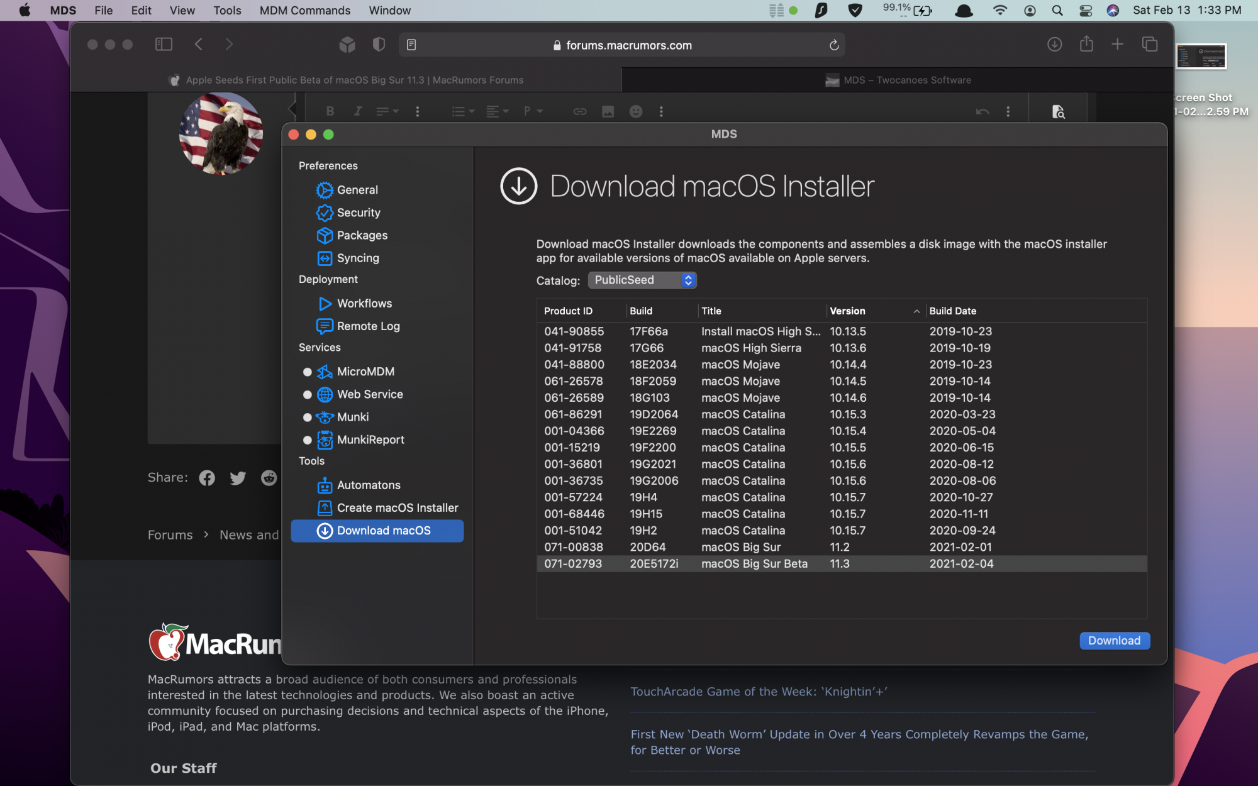The height and width of the screenshot is (786, 1258).
Task: Open the Packages section
Action: click(x=362, y=235)
